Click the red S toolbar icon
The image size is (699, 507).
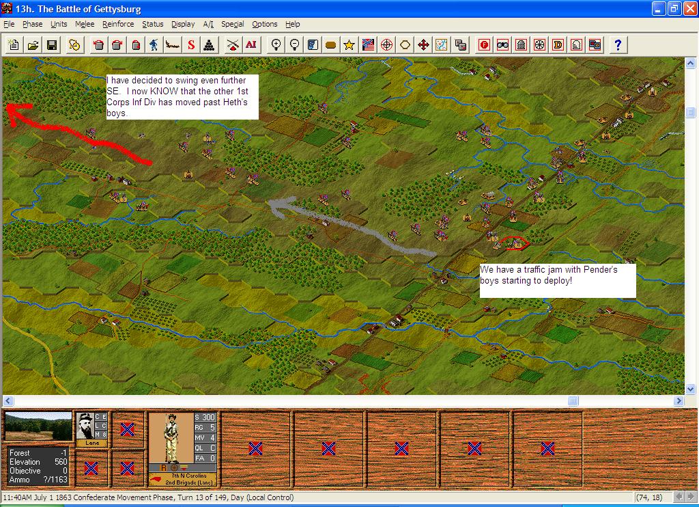(191, 44)
